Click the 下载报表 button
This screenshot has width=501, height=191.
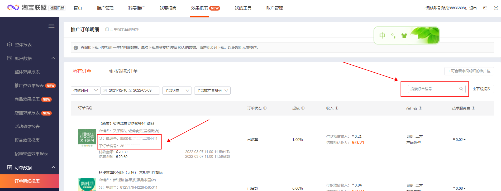[482, 89]
